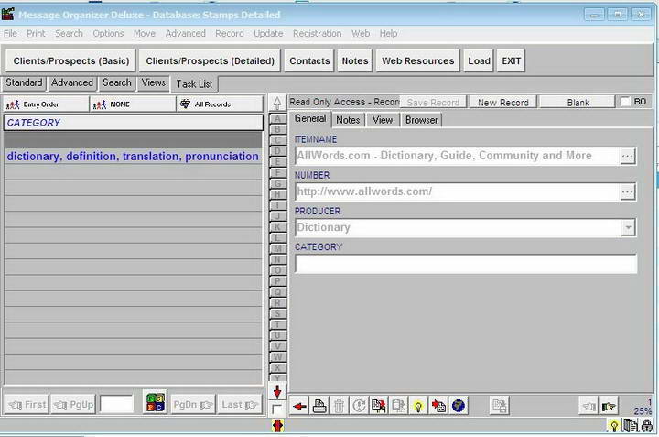Click the trash can delete icon
This screenshot has height=437, width=659.
point(339,406)
